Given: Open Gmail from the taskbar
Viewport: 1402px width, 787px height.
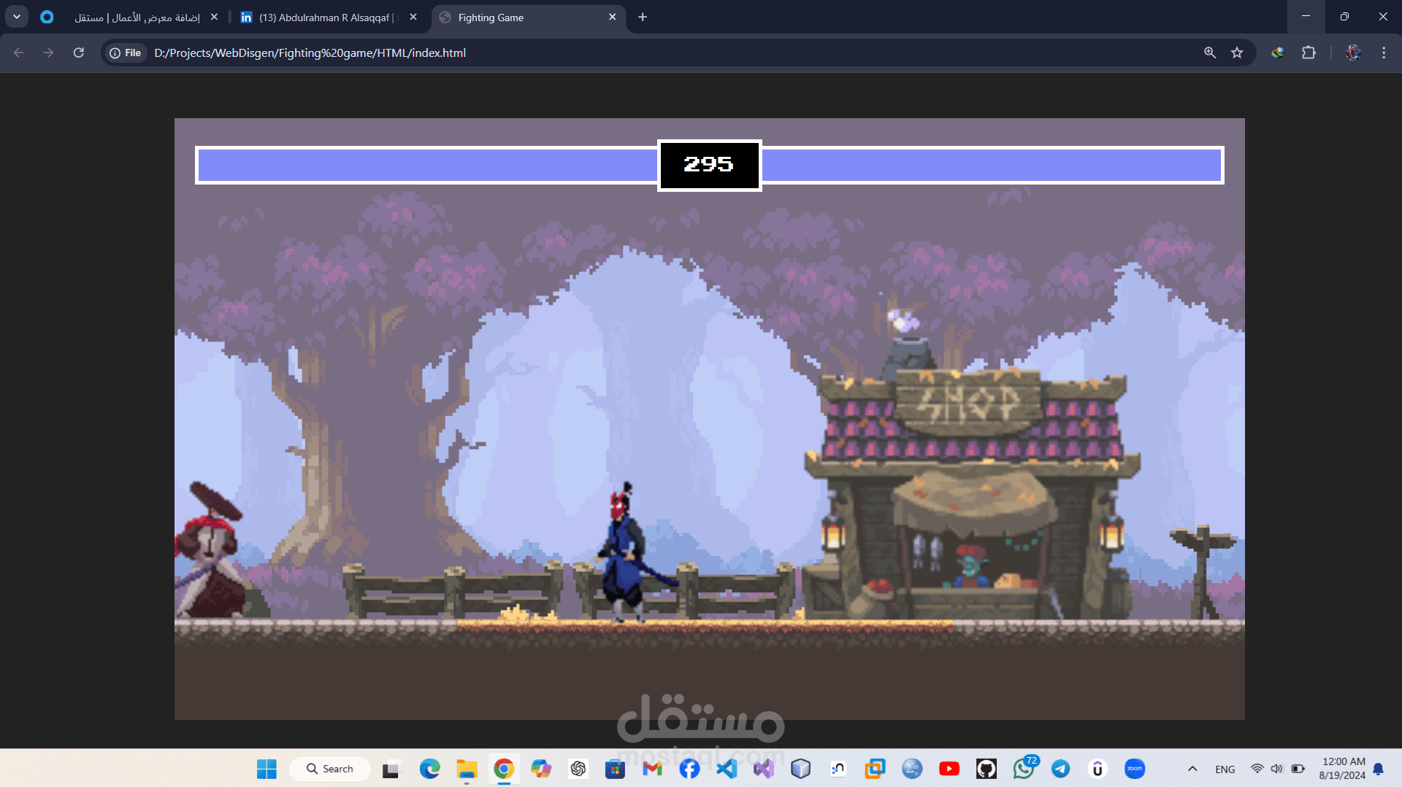Looking at the screenshot, I should (x=653, y=769).
